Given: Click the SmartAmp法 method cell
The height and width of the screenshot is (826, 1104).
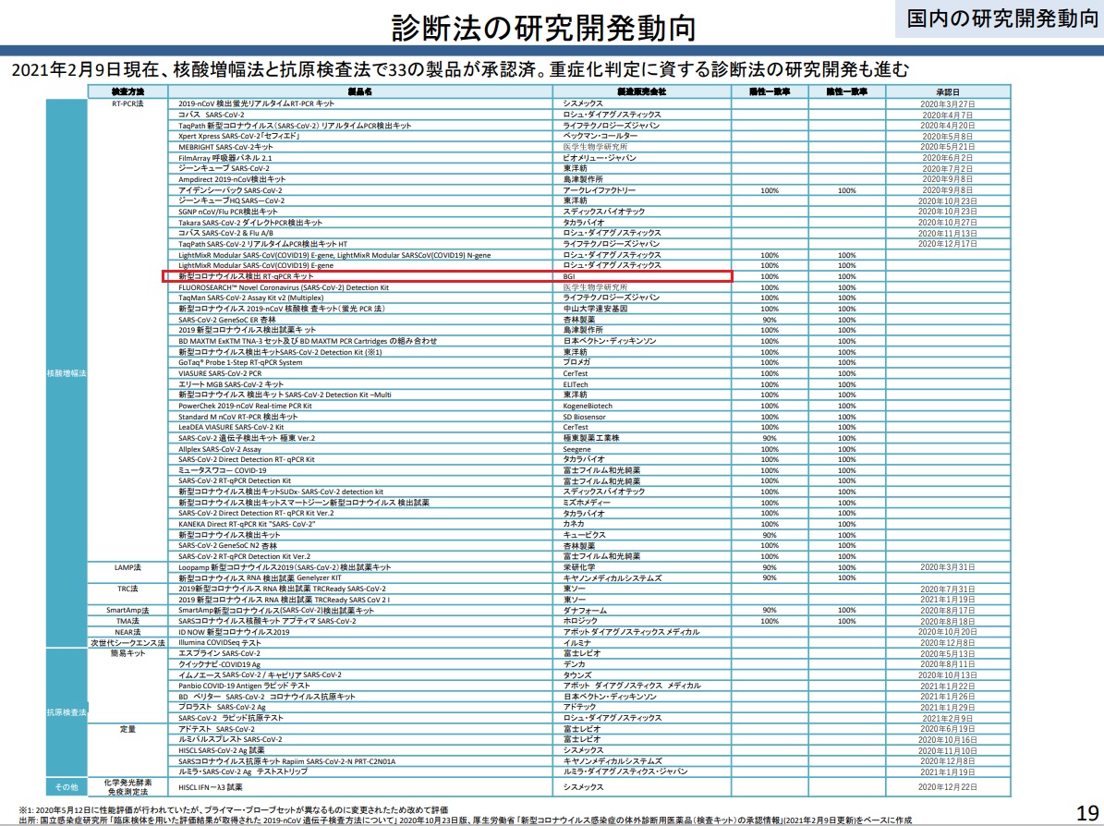Looking at the screenshot, I should (x=127, y=610).
